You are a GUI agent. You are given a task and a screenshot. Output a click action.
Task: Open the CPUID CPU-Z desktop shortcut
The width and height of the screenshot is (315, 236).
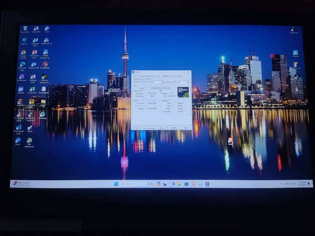(x=46, y=41)
